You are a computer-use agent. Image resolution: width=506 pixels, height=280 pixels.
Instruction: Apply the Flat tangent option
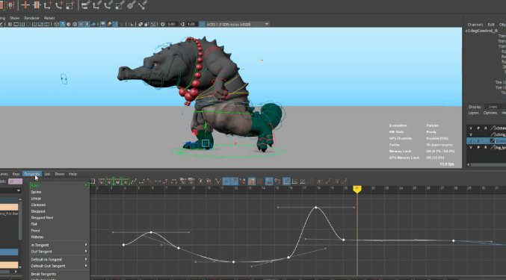(34, 224)
